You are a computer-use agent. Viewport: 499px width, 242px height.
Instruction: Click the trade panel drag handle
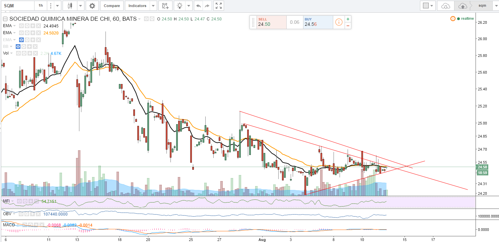(x=253, y=22)
